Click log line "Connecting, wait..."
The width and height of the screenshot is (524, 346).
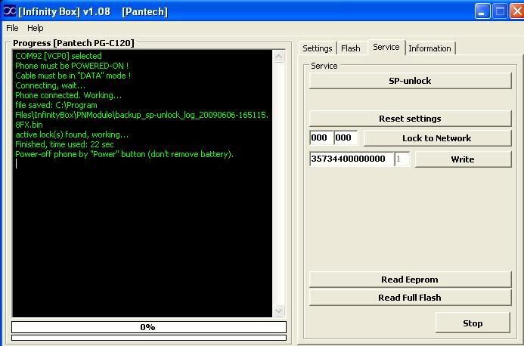pos(50,85)
